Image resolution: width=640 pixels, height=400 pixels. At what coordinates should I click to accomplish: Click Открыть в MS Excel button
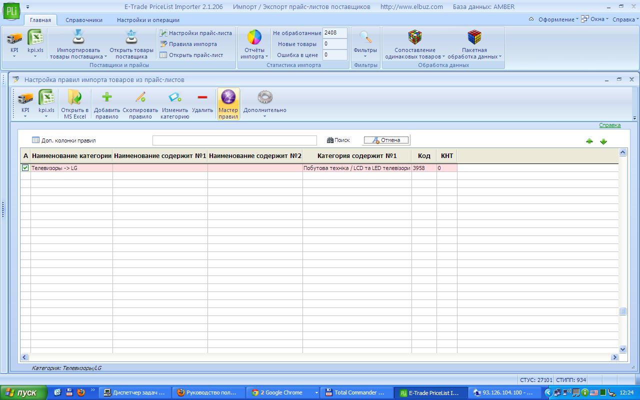coord(75,104)
